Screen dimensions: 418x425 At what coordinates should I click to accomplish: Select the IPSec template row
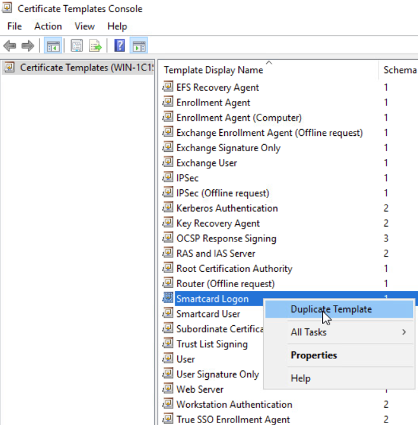coord(187,178)
